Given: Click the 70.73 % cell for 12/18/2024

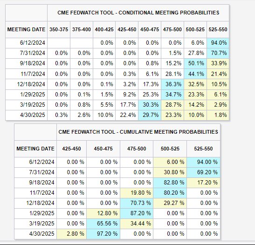Looking at the screenshot, I should [137, 203].
